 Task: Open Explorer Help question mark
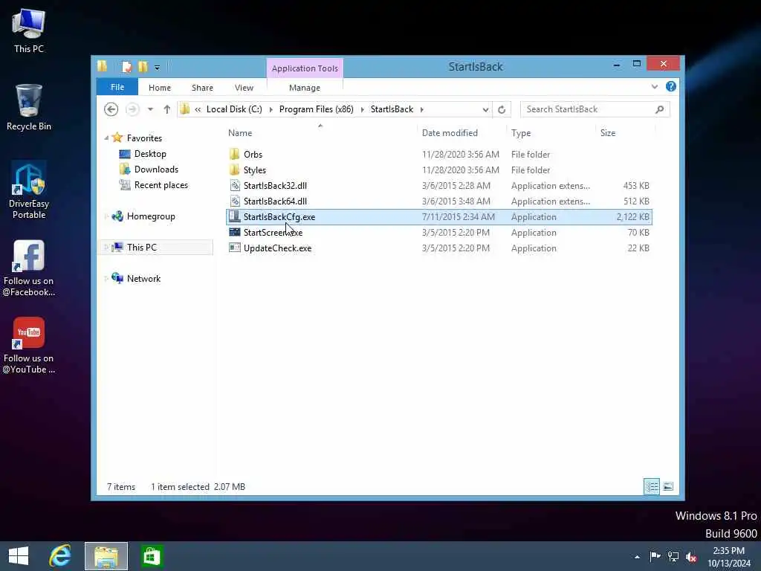pyautogui.click(x=671, y=86)
